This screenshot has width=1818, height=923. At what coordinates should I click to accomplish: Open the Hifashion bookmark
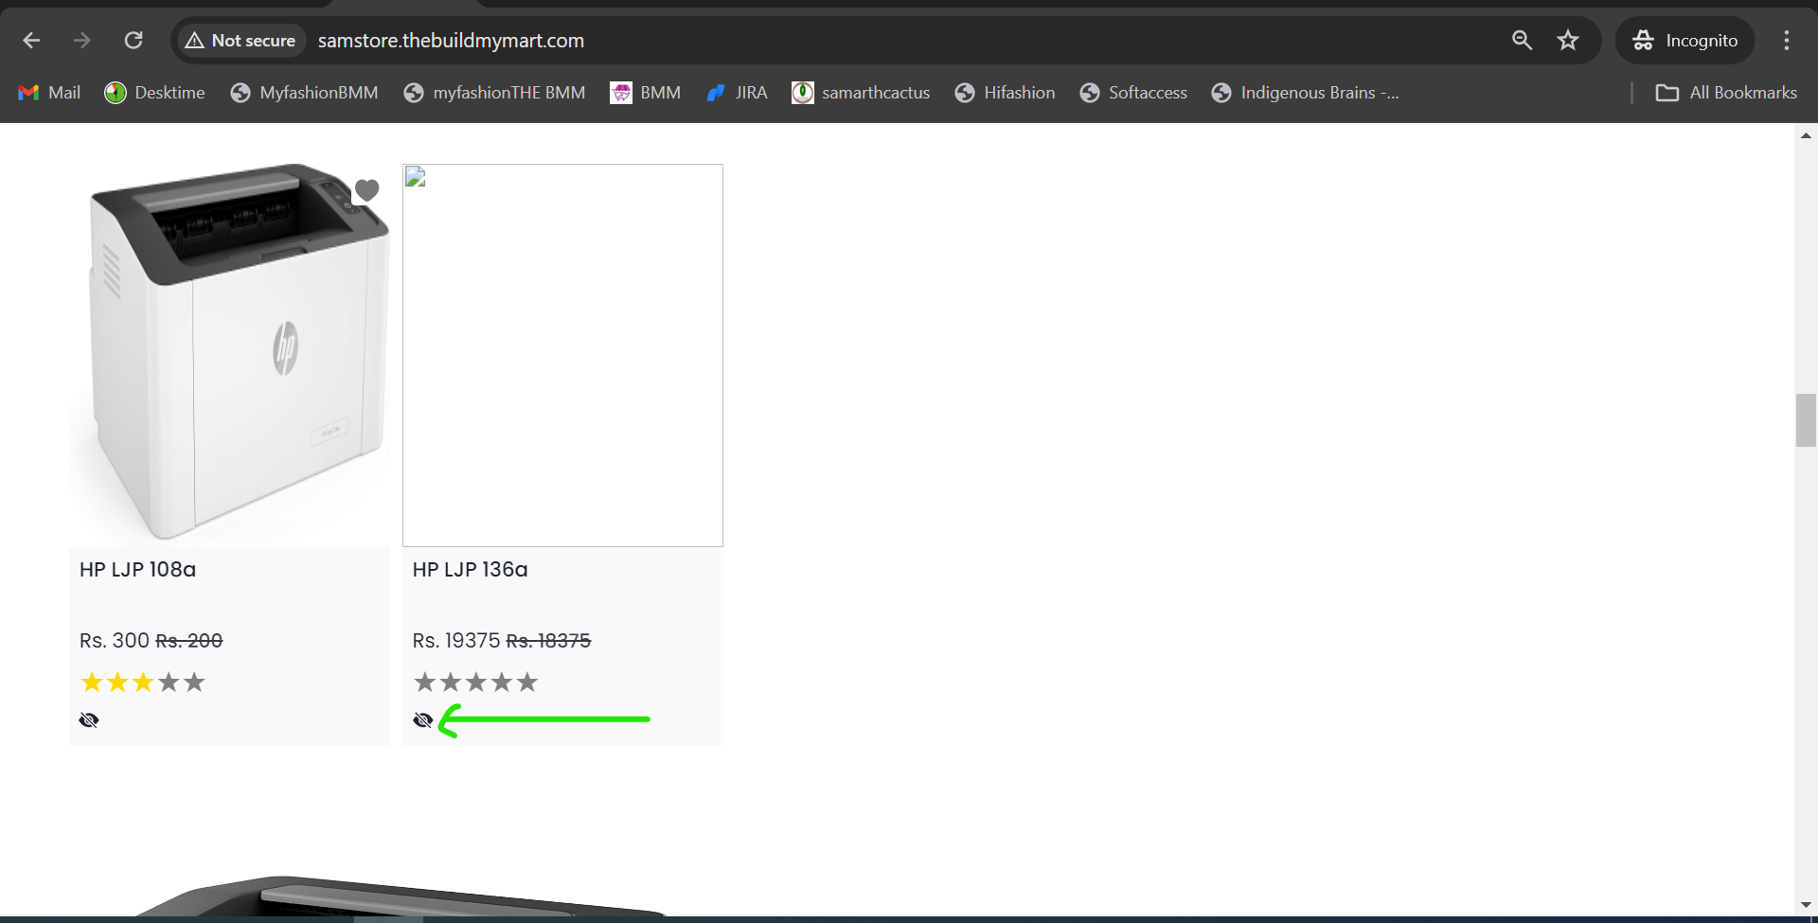pos(1005,93)
